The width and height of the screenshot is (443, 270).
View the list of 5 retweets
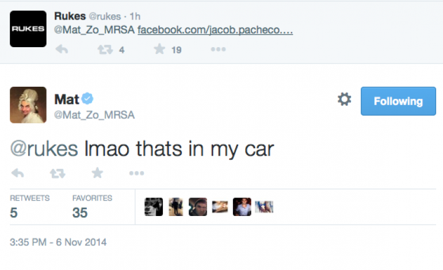[29, 207]
